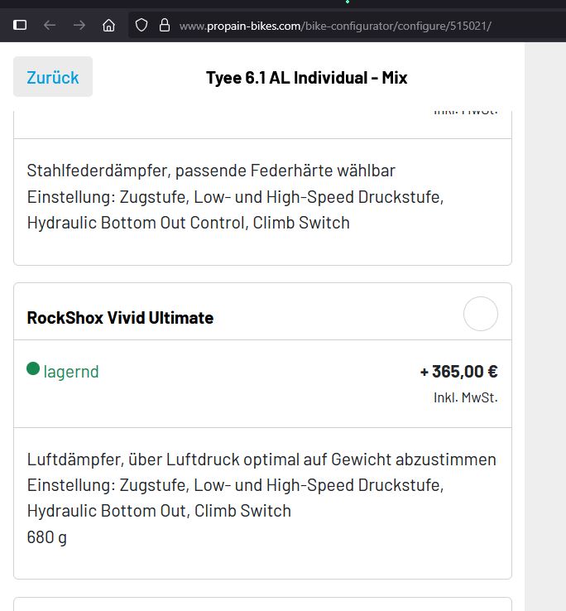
Task: Show site security info via padlock
Action: click(164, 25)
